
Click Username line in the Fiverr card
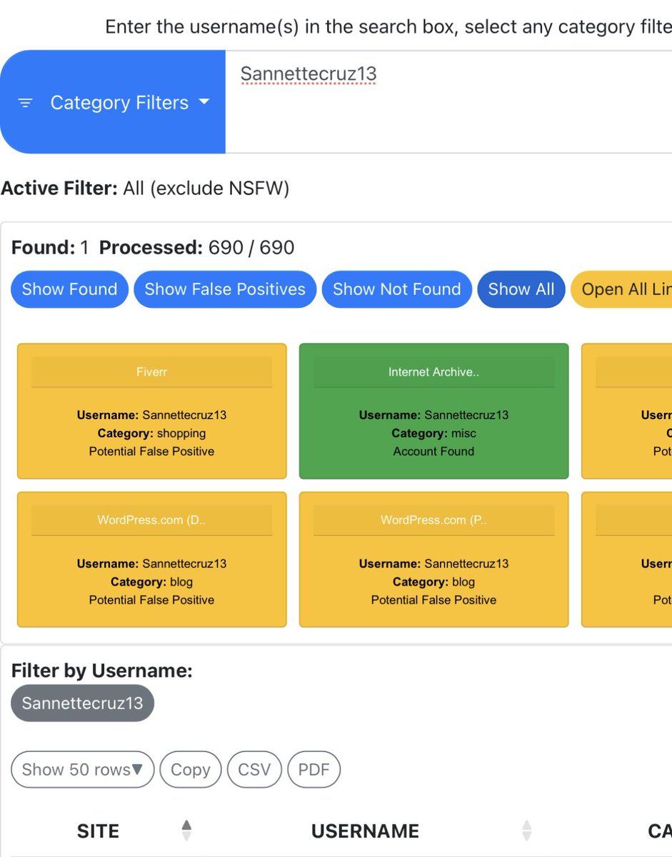(x=151, y=415)
